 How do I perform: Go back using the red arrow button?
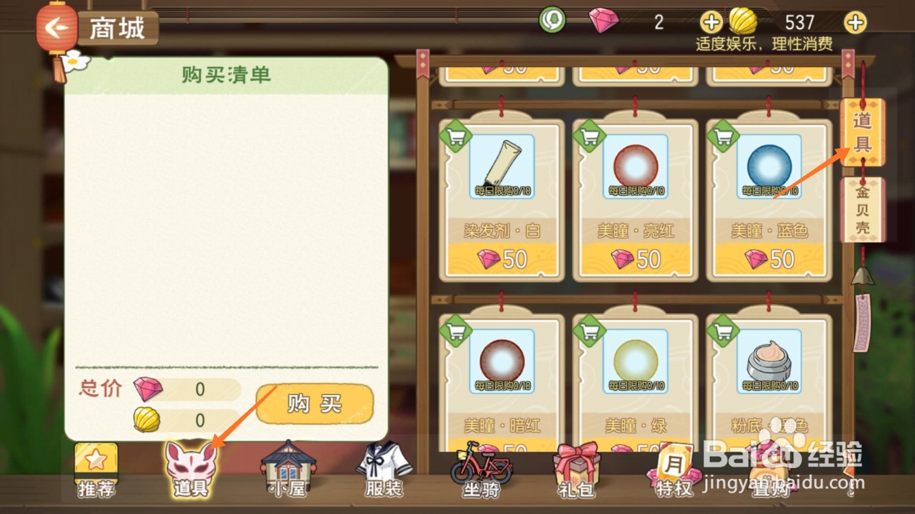[56, 27]
